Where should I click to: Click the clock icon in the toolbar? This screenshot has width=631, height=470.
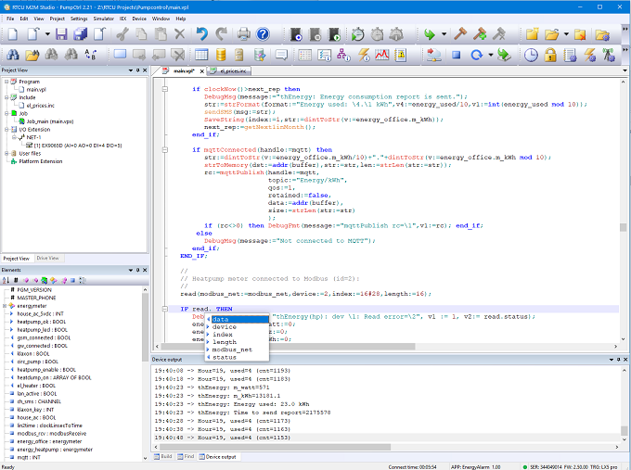coord(530,55)
